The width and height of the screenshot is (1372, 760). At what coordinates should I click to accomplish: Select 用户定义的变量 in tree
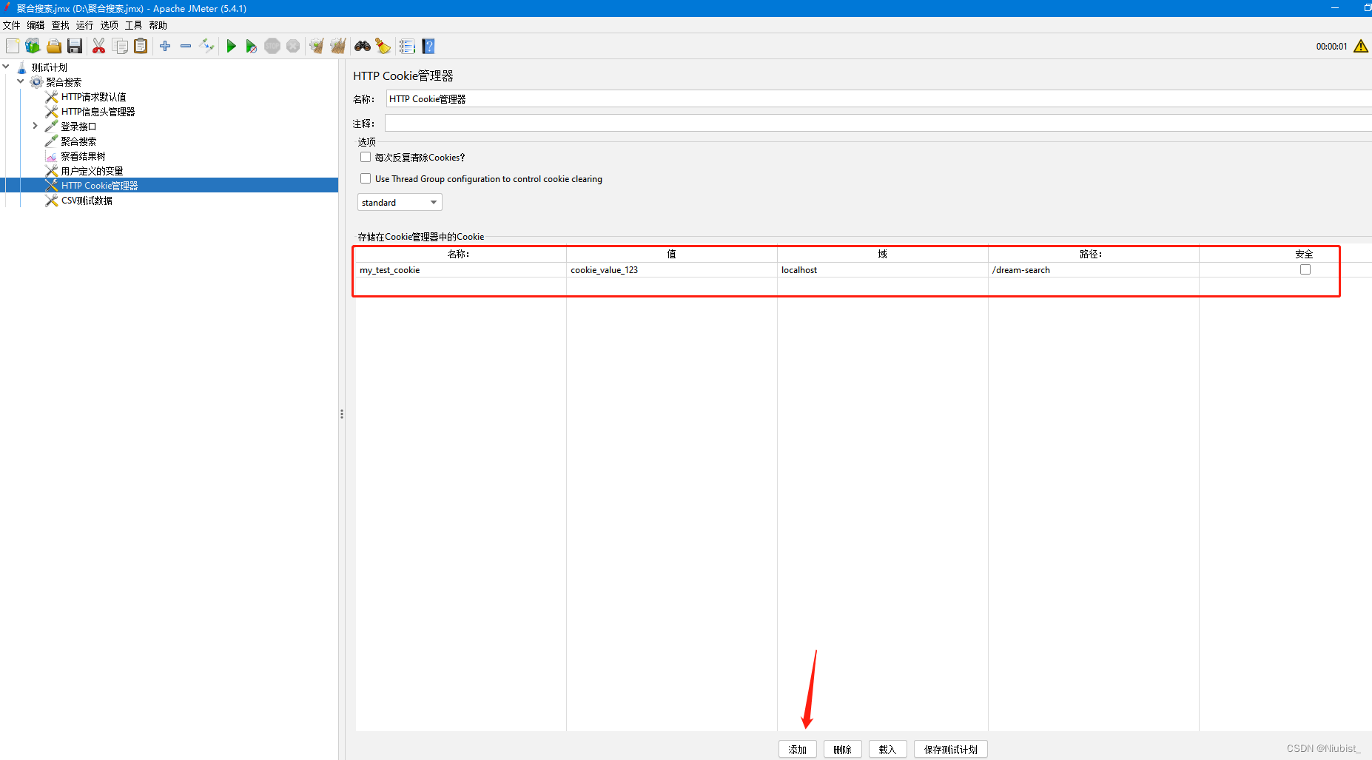(x=92, y=171)
